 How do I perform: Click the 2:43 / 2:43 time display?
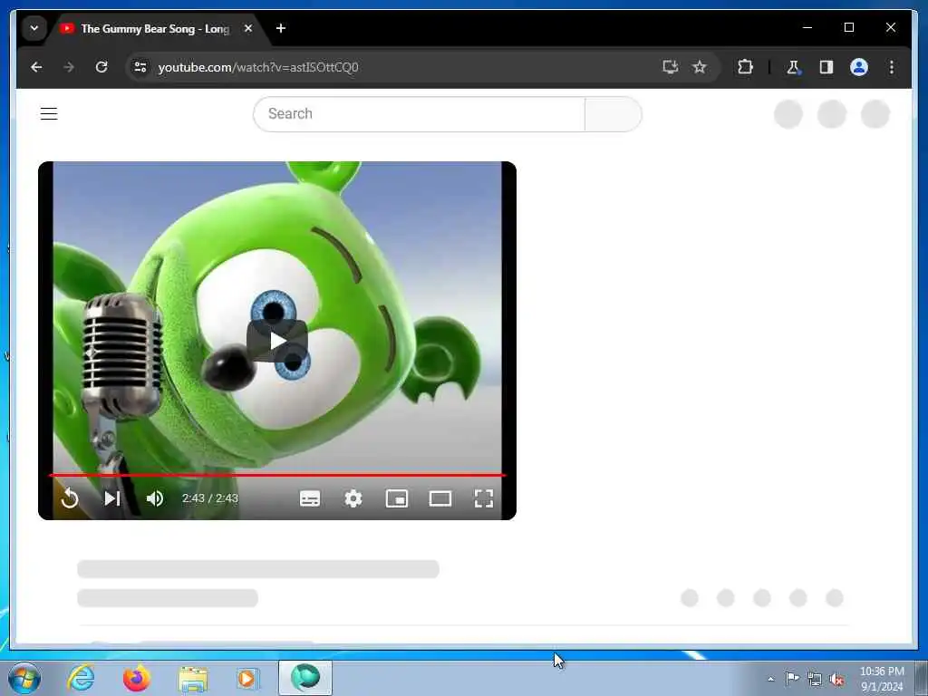tap(210, 498)
